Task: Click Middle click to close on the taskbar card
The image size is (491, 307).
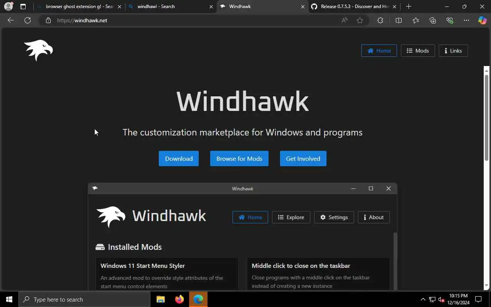Action: (x=318, y=274)
